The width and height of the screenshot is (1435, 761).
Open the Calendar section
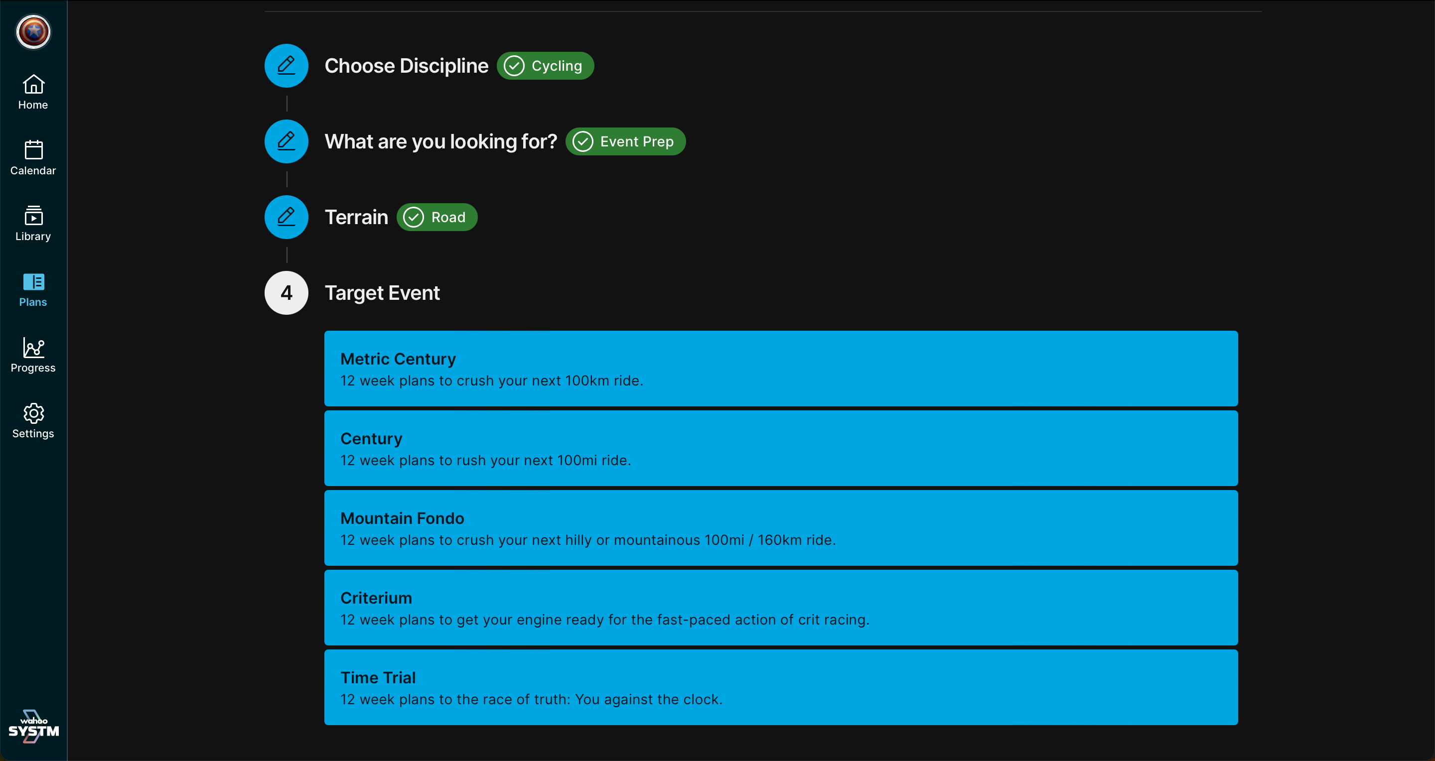(33, 157)
